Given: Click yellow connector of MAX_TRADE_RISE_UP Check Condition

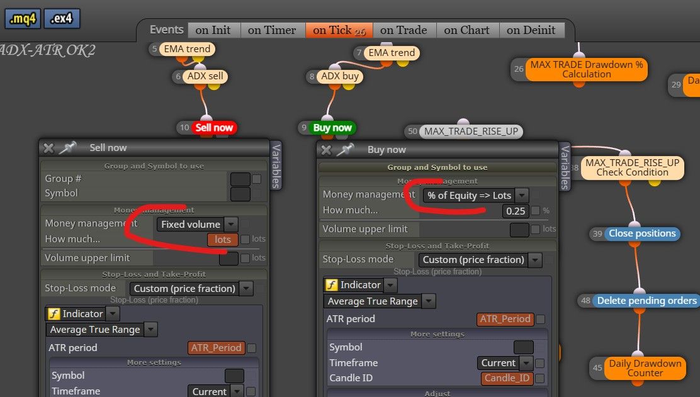Looking at the screenshot, I should (655, 182).
